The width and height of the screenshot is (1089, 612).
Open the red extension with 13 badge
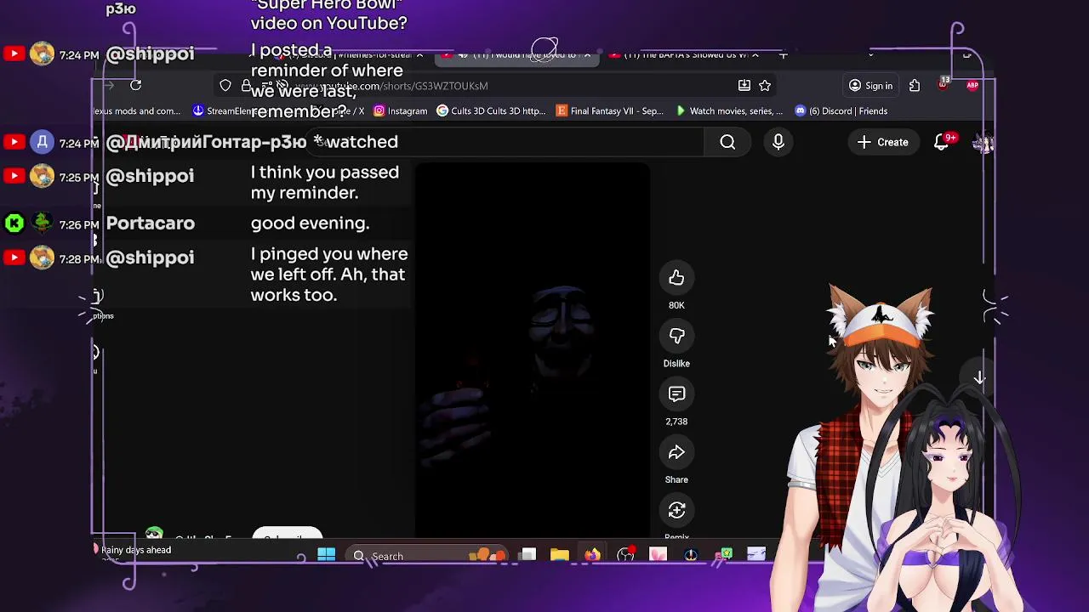tap(943, 83)
